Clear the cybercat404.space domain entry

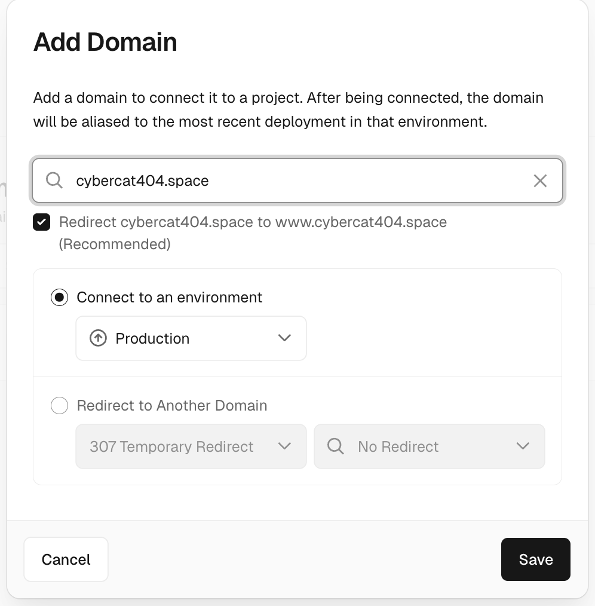pos(540,180)
